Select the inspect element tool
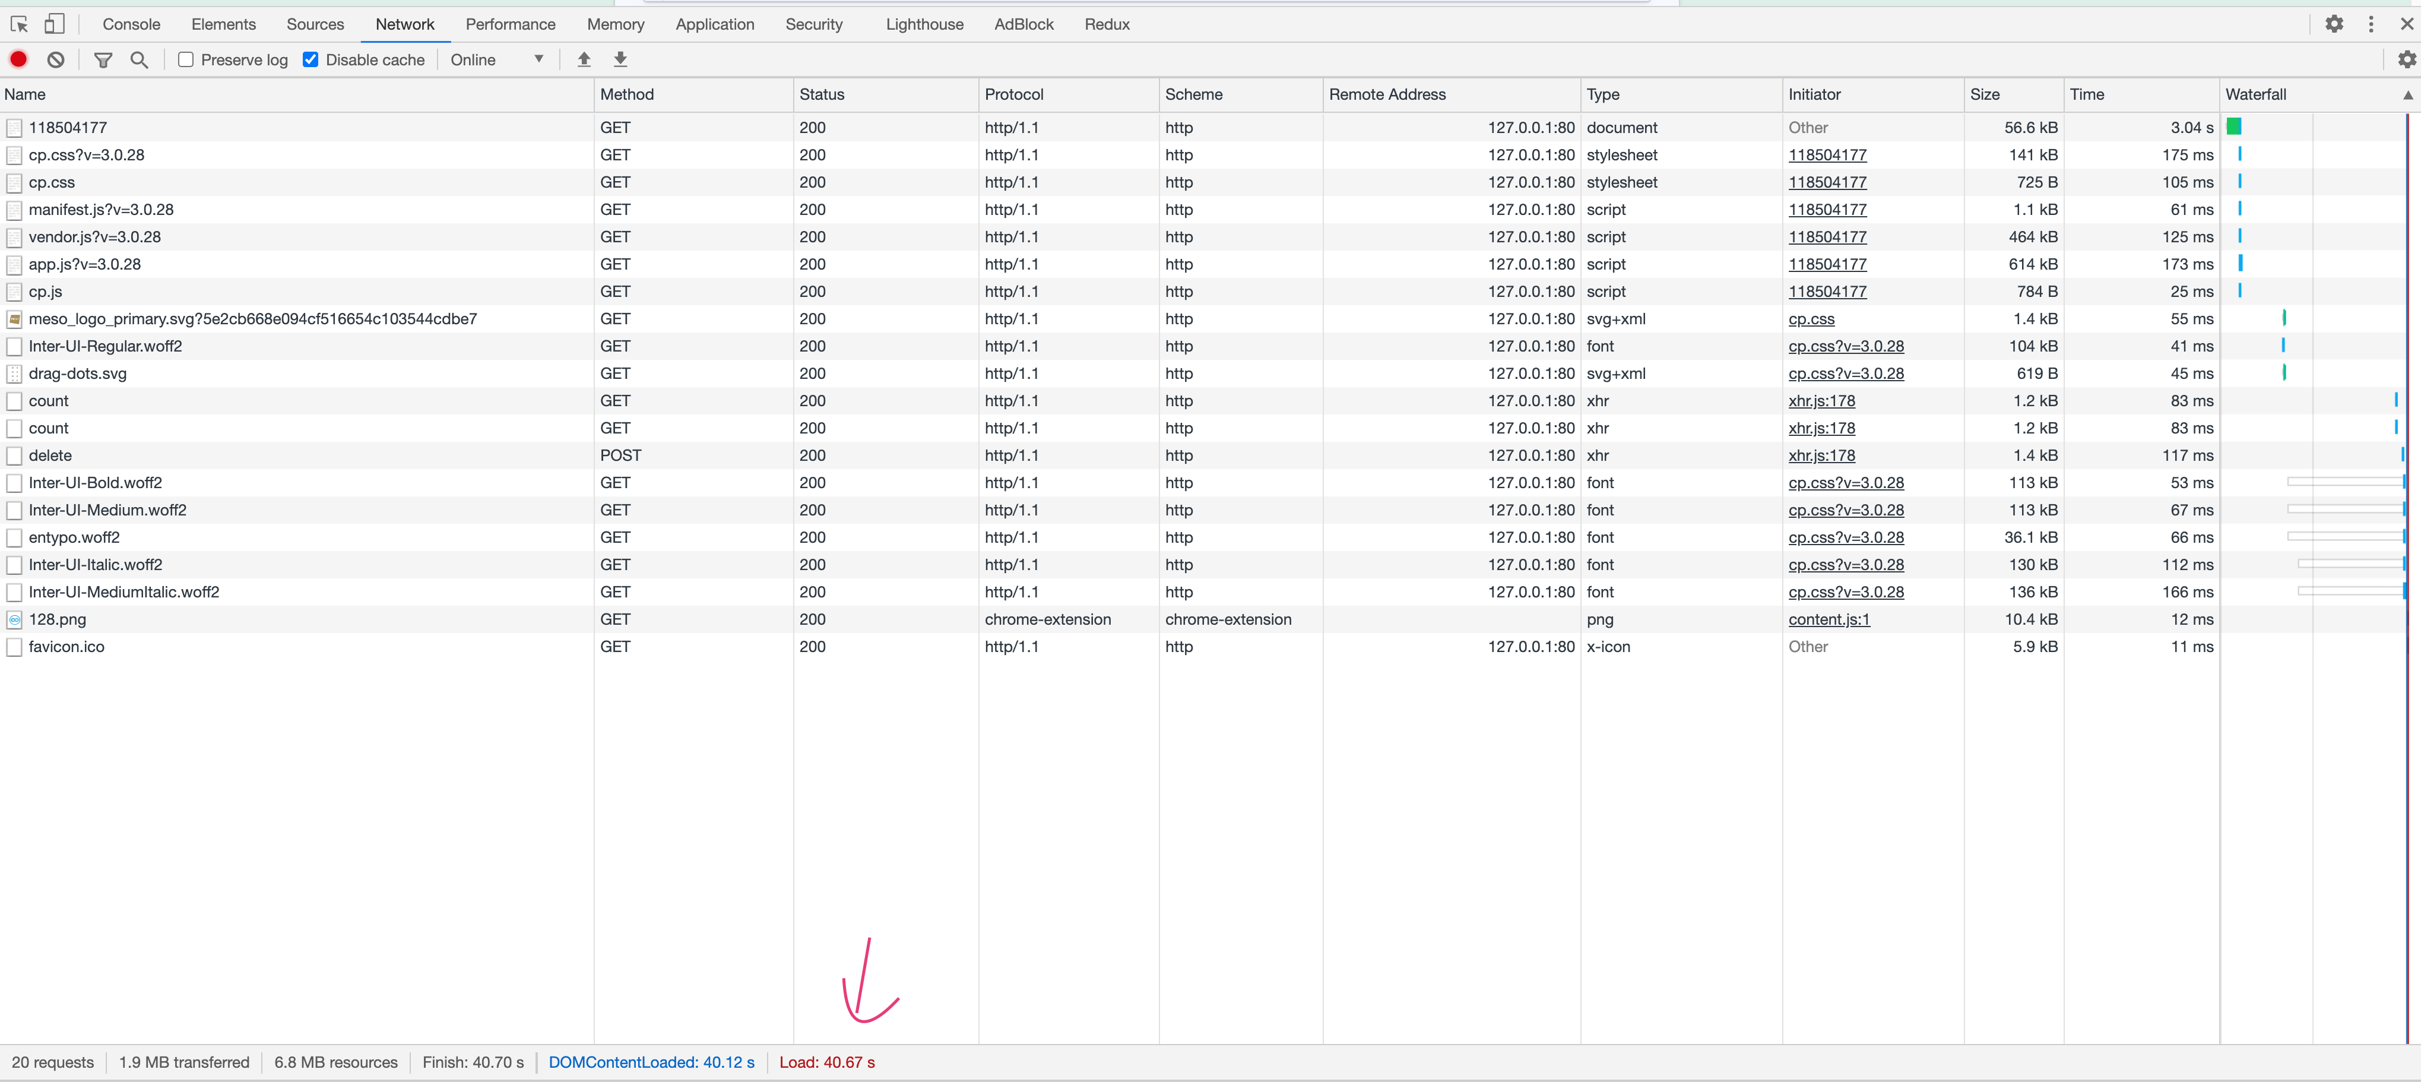This screenshot has height=1082, width=2421. [x=19, y=24]
